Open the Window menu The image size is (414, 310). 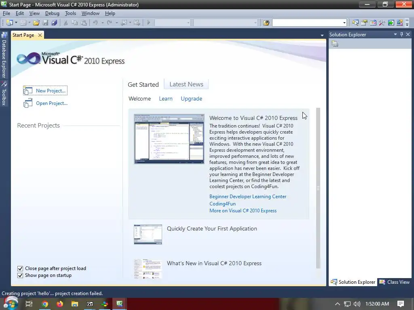[90, 13]
